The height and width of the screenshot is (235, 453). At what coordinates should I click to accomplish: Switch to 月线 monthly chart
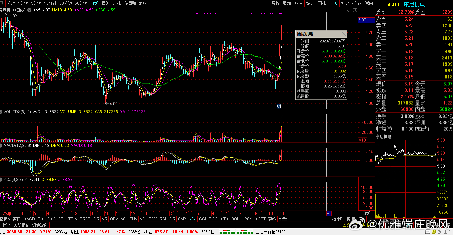(117, 3)
